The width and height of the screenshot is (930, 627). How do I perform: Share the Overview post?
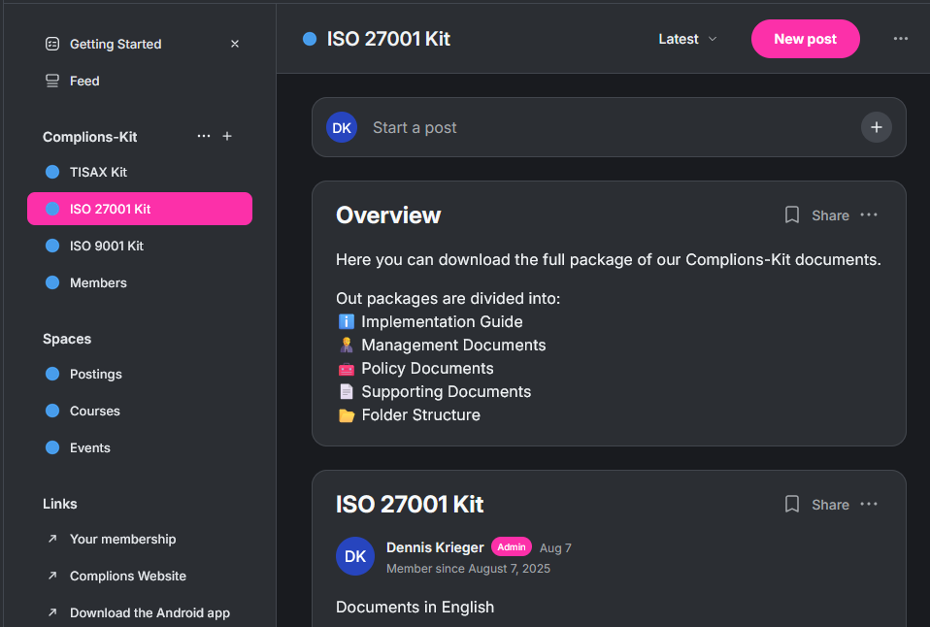(x=830, y=215)
